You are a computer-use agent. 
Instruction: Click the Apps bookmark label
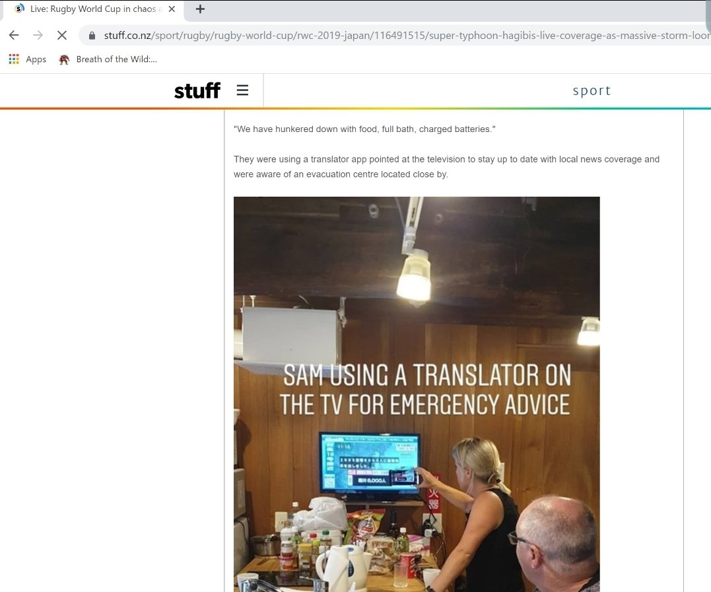[36, 59]
